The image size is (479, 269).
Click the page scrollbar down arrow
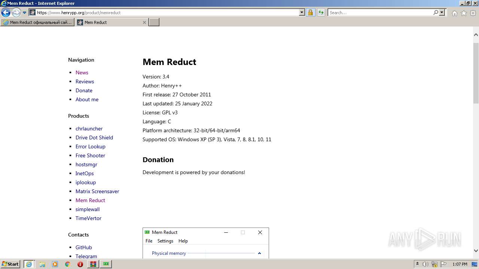coord(476,251)
